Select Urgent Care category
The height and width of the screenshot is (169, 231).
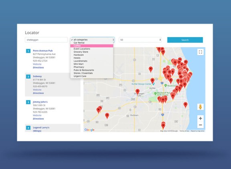(x=92, y=76)
